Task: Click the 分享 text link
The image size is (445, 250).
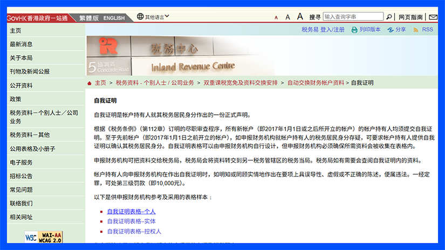Action: pos(400,30)
